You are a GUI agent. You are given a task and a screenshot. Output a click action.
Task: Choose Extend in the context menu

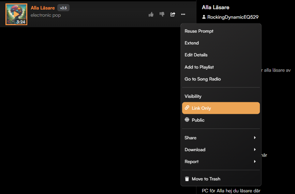(x=192, y=43)
